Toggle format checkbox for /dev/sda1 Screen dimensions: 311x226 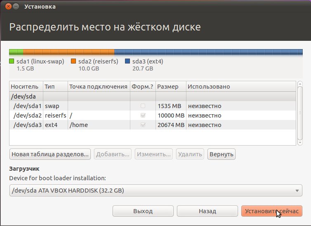[x=143, y=106]
